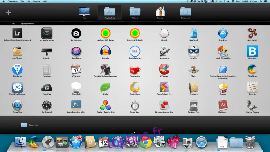
Task: Add a new folder with plus button
Action: pyautogui.click(x=8, y=12)
